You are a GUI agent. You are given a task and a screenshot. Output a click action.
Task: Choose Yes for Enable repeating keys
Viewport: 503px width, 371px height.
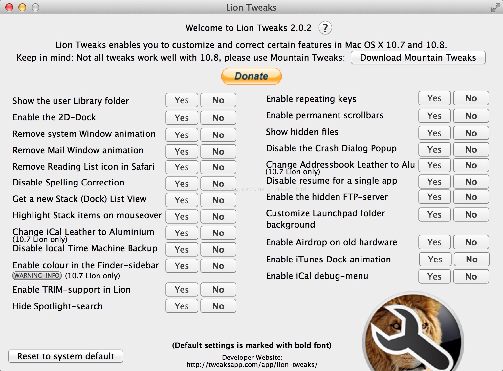click(x=435, y=98)
